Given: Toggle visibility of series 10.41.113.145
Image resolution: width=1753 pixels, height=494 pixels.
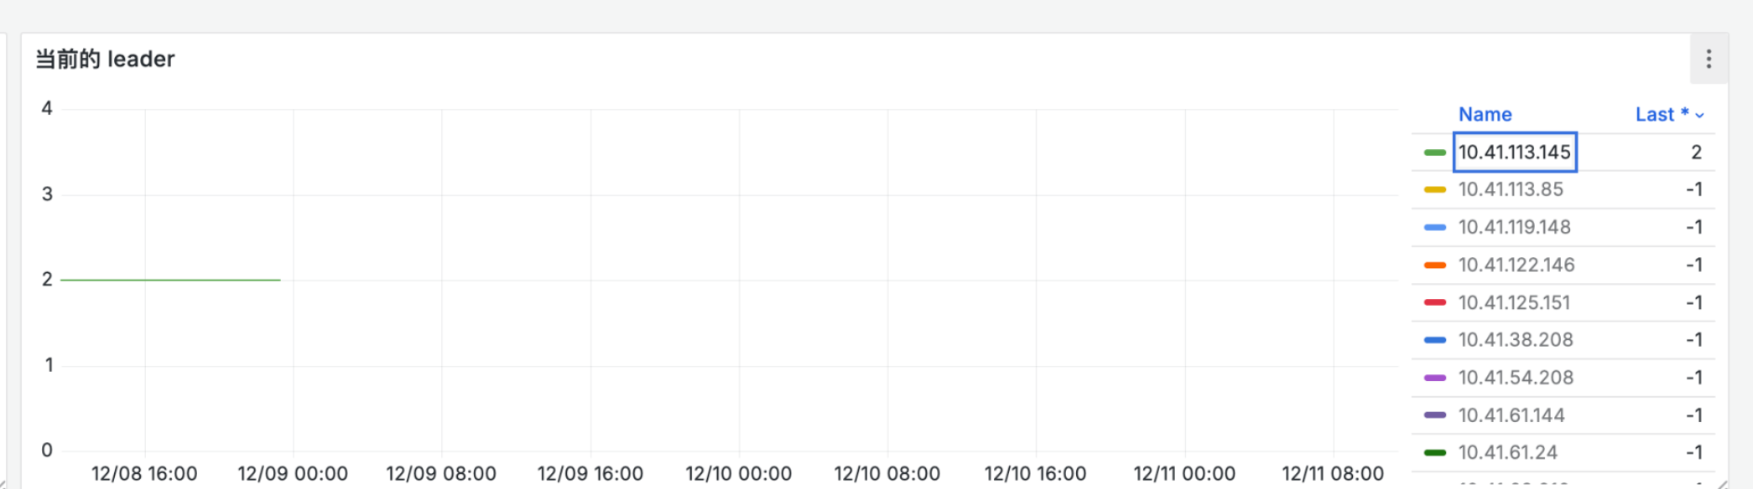Looking at the screenshot, I should click(1514, 152).
